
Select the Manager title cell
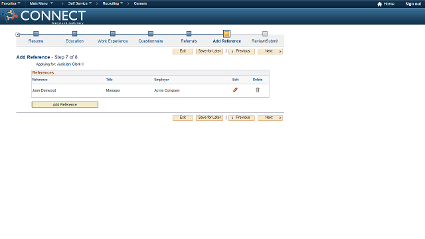pyautogui.click(x=113, y=90)
